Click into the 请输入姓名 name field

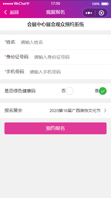click(x=64, y=42)
